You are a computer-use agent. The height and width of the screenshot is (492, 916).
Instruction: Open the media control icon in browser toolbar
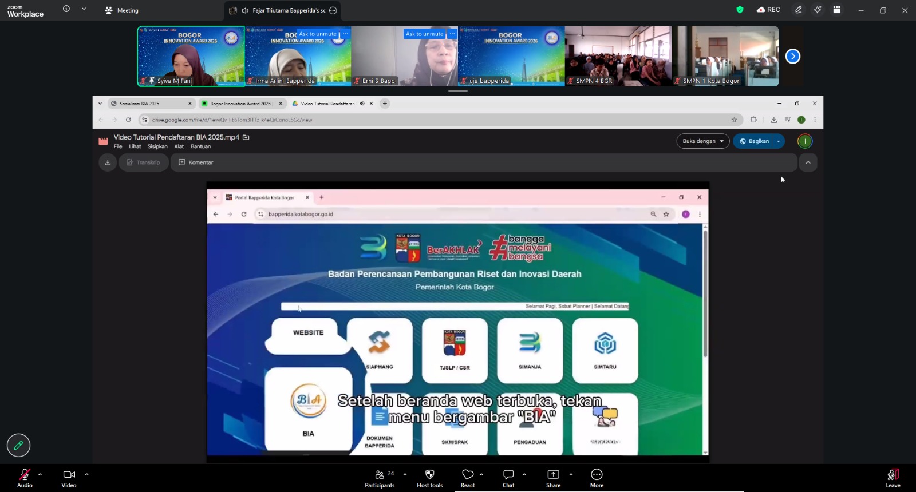tap(788, 120)
